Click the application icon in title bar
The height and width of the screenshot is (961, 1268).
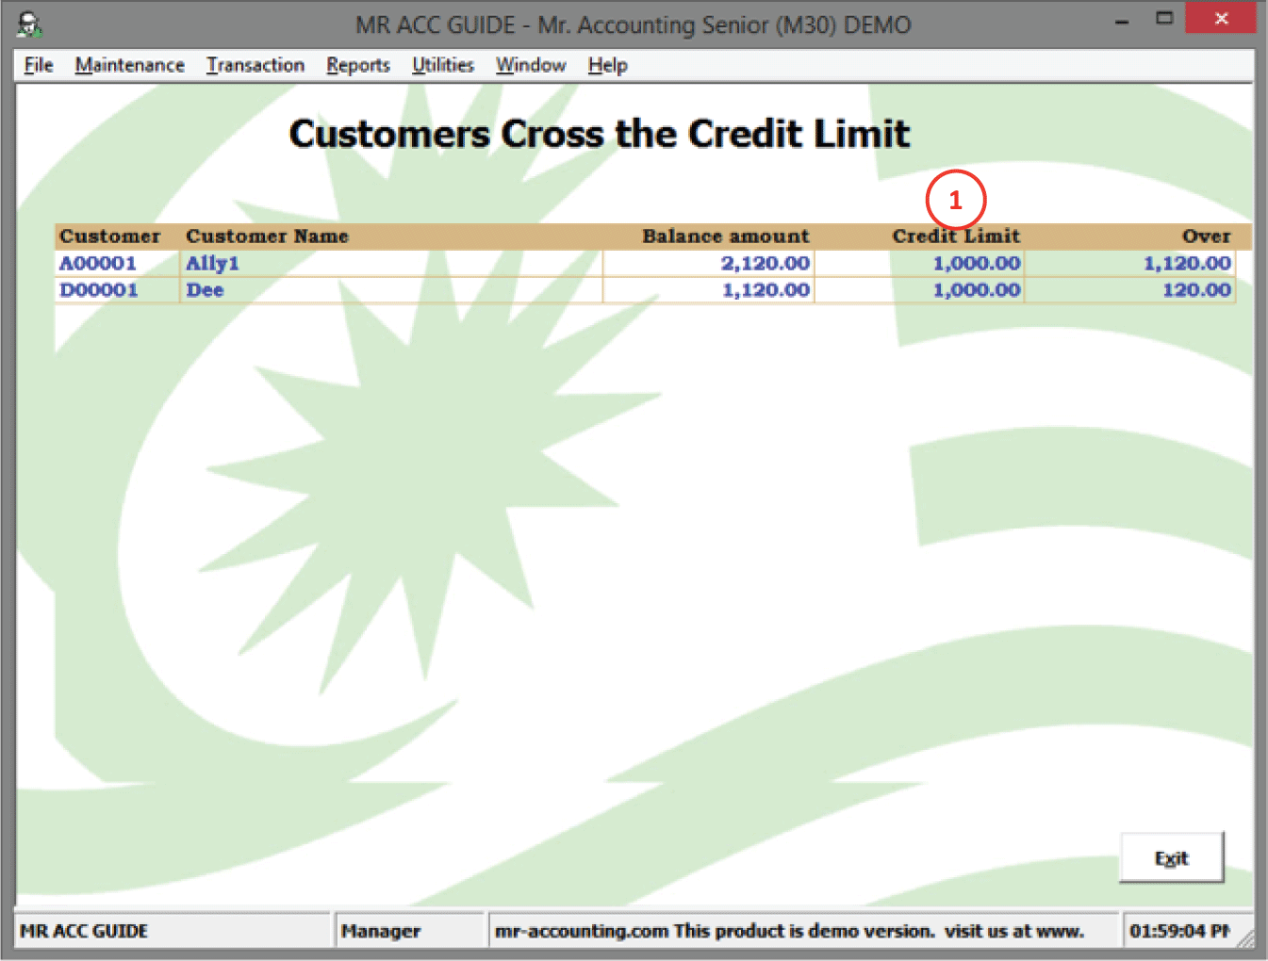click(29, 24)
